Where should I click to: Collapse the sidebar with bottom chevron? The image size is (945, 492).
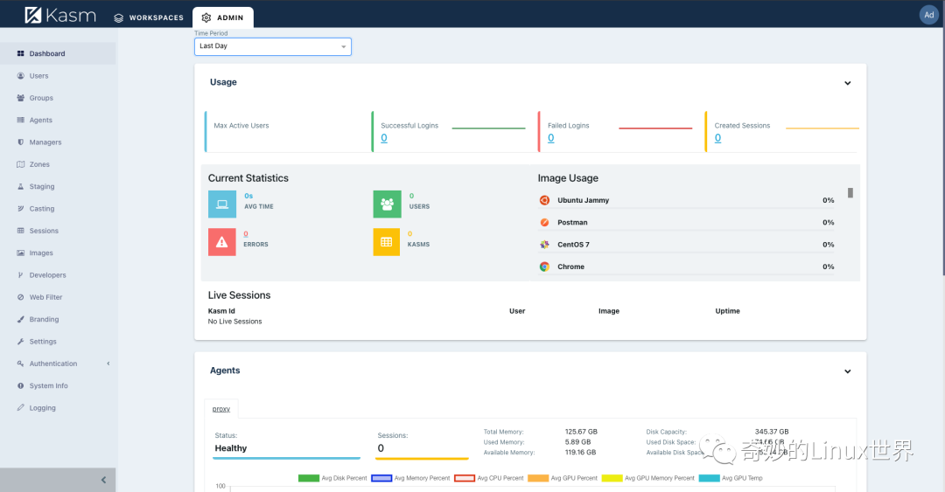103,480
